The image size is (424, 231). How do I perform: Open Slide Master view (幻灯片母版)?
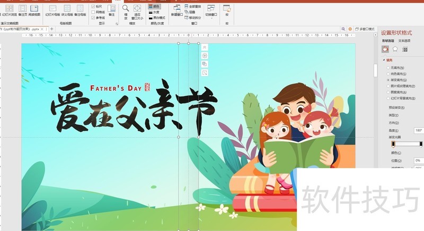(52, 11)
